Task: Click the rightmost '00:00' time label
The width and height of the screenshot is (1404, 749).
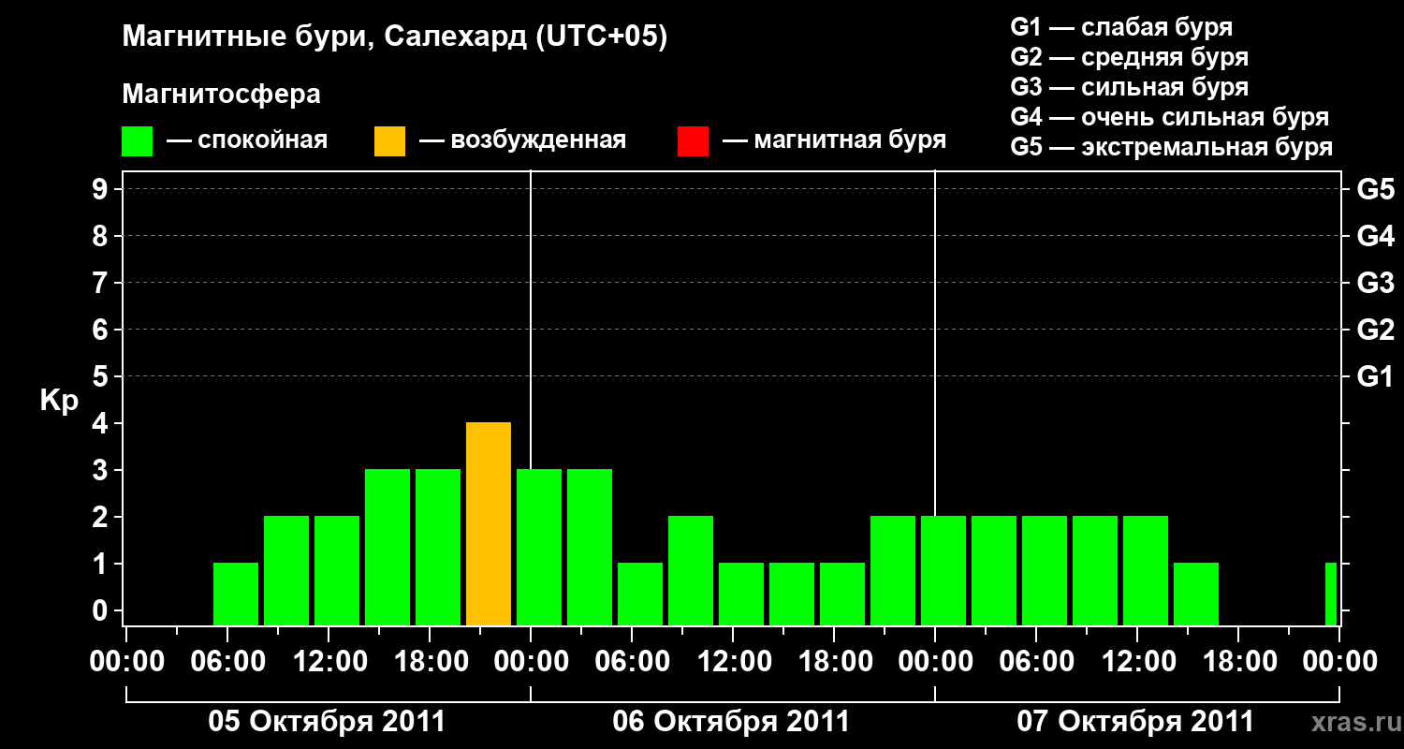Action: [1338, 662]
